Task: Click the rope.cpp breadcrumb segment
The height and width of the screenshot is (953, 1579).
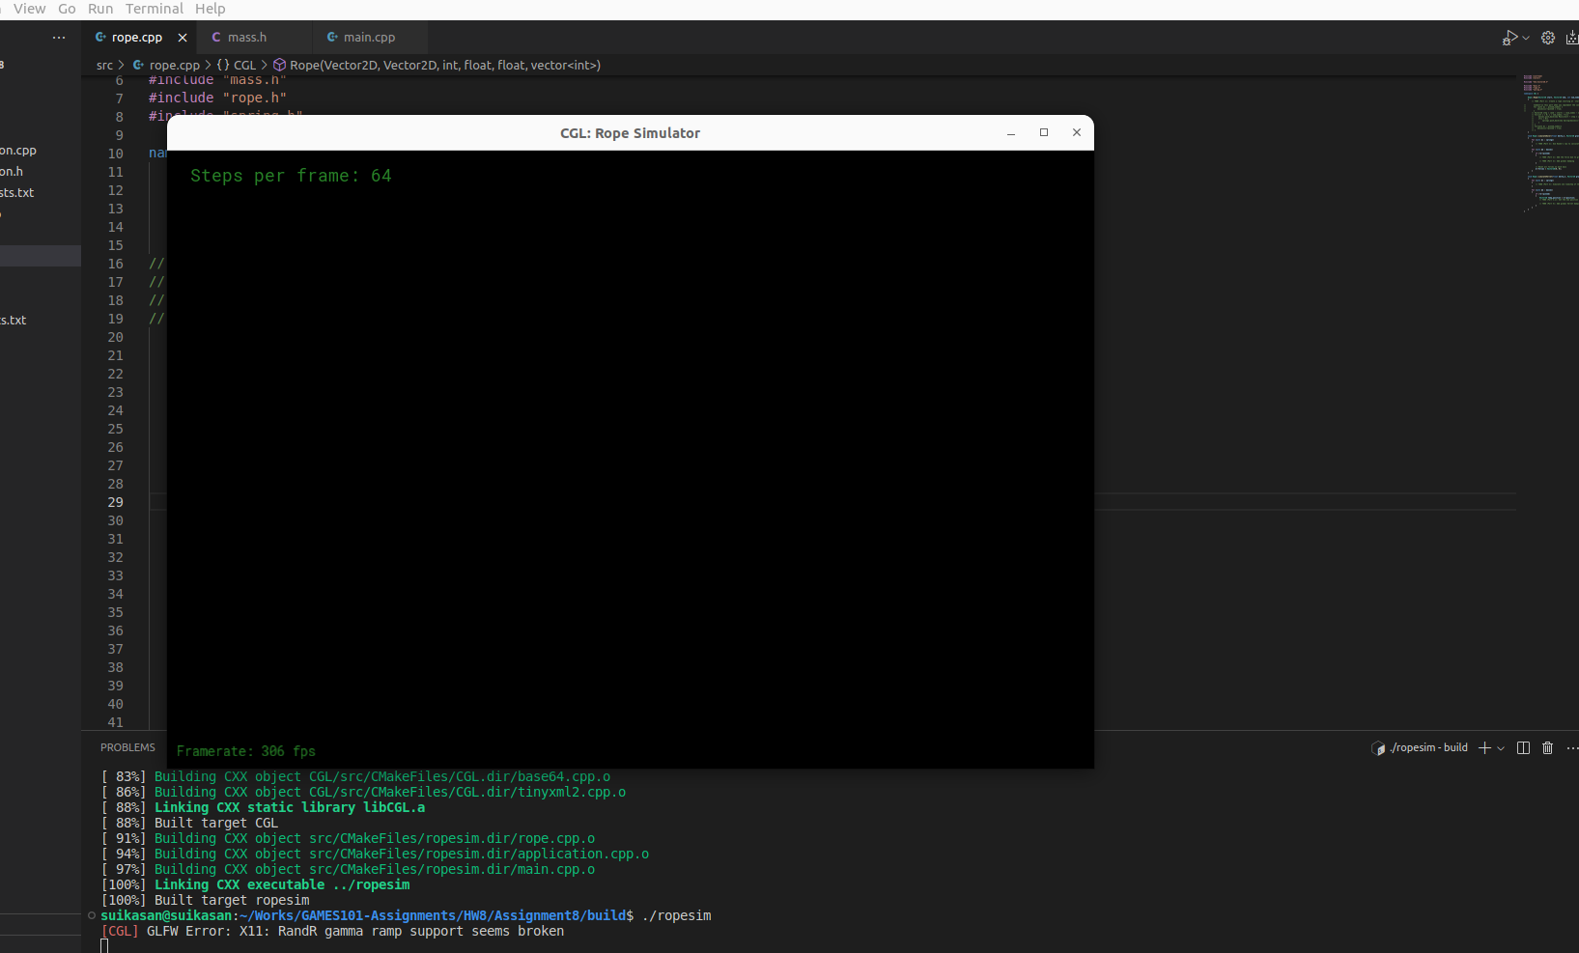Action: 174,65
